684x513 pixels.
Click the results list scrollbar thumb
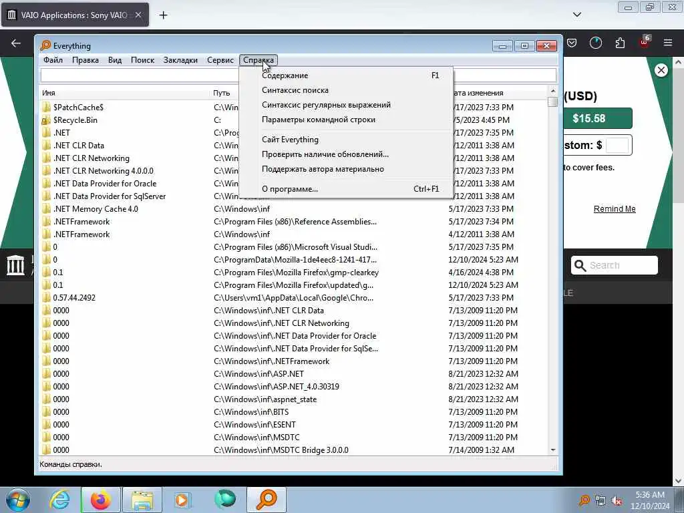(552, 102)
